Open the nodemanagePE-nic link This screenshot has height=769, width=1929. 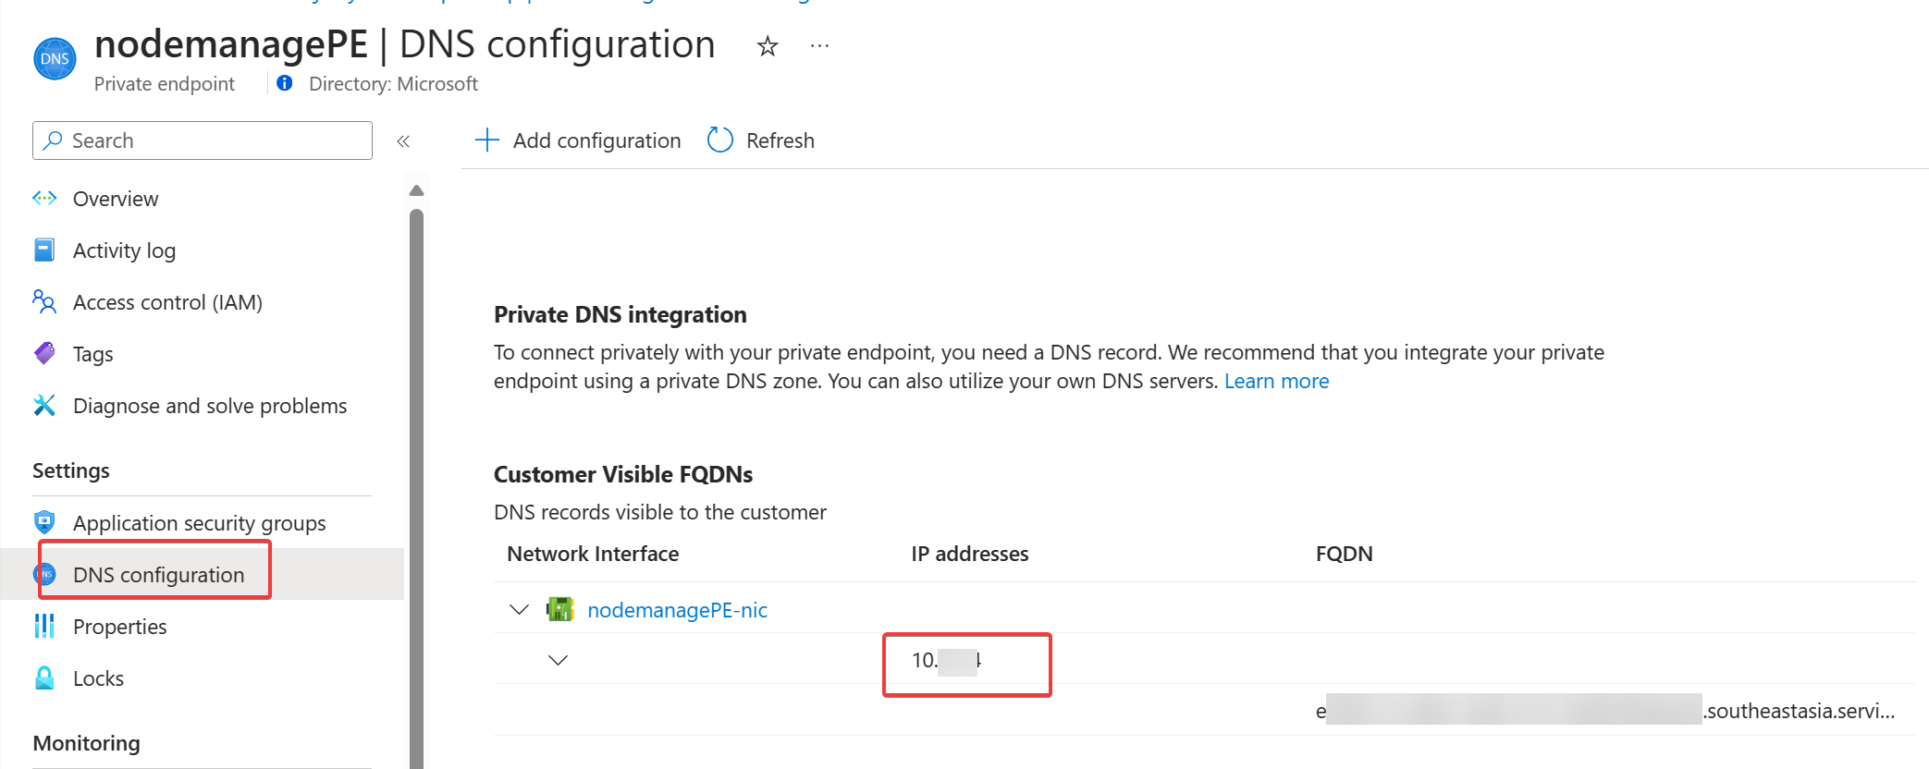click(x=677, y=610)
